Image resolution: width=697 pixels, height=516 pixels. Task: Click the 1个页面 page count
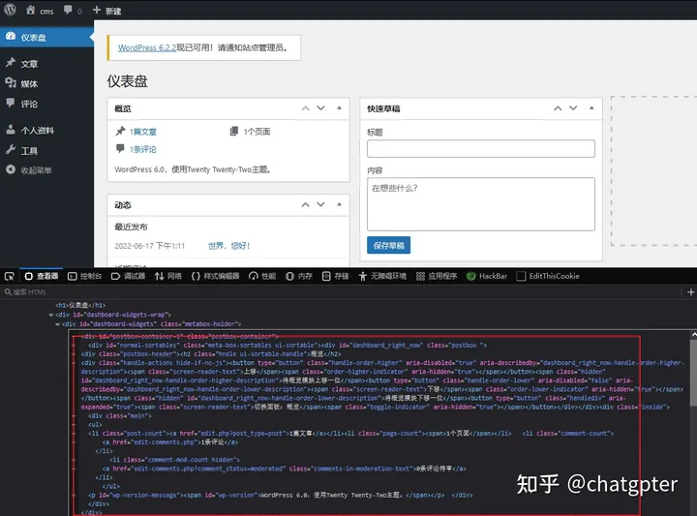257,132
